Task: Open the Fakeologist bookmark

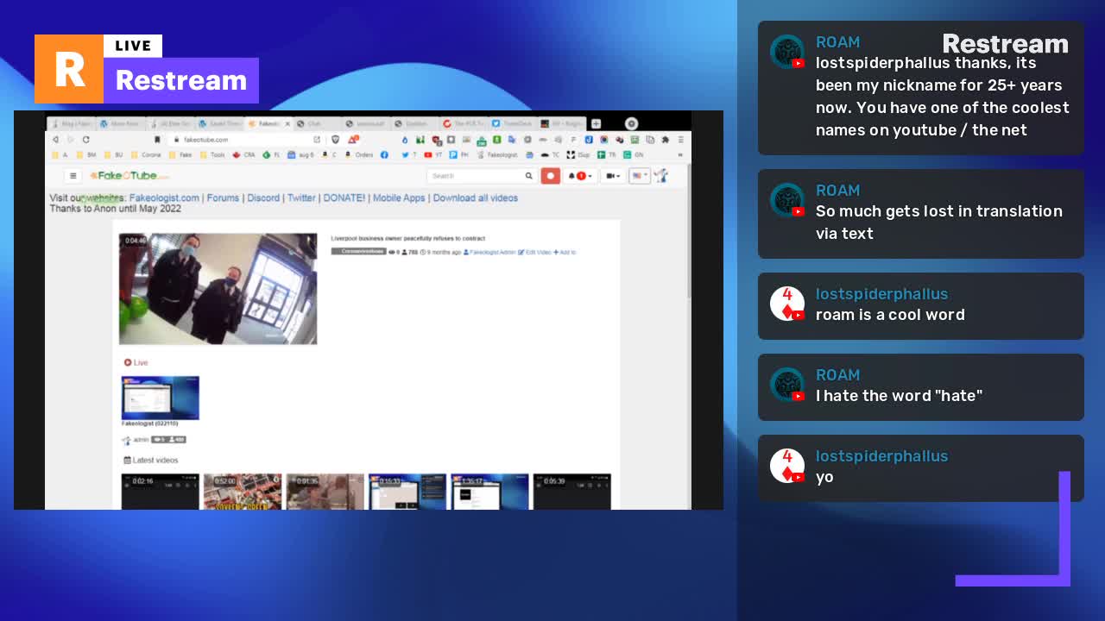Action: (497, 155)
